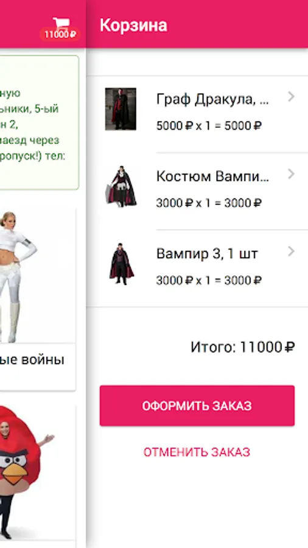This screenshot has width=308, height=548.
Task: Tap the Корзина header title
Action: point(133,26)
